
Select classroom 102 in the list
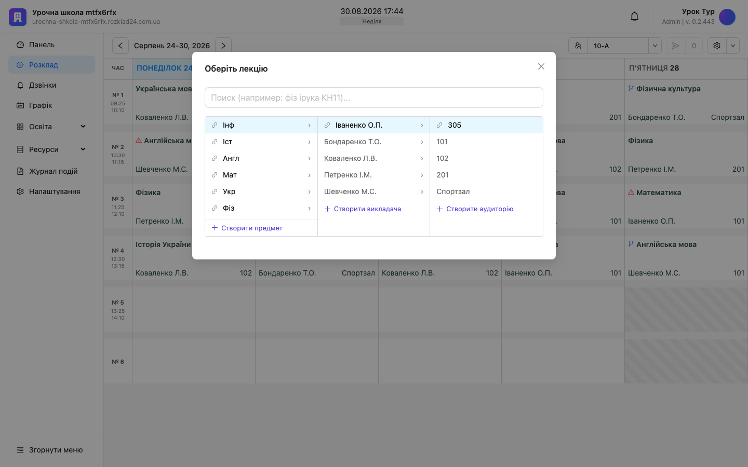pos(486,158)
